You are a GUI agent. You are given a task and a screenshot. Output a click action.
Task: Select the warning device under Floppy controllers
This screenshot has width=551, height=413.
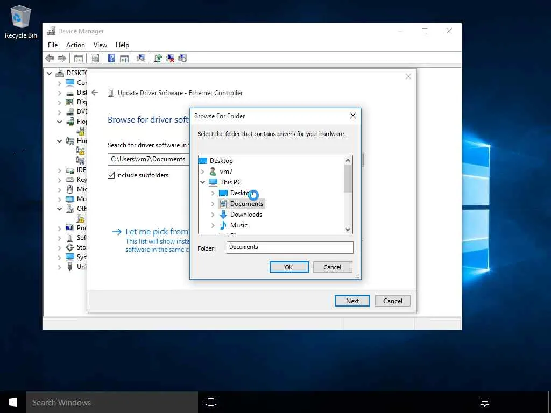coord(81,131)
